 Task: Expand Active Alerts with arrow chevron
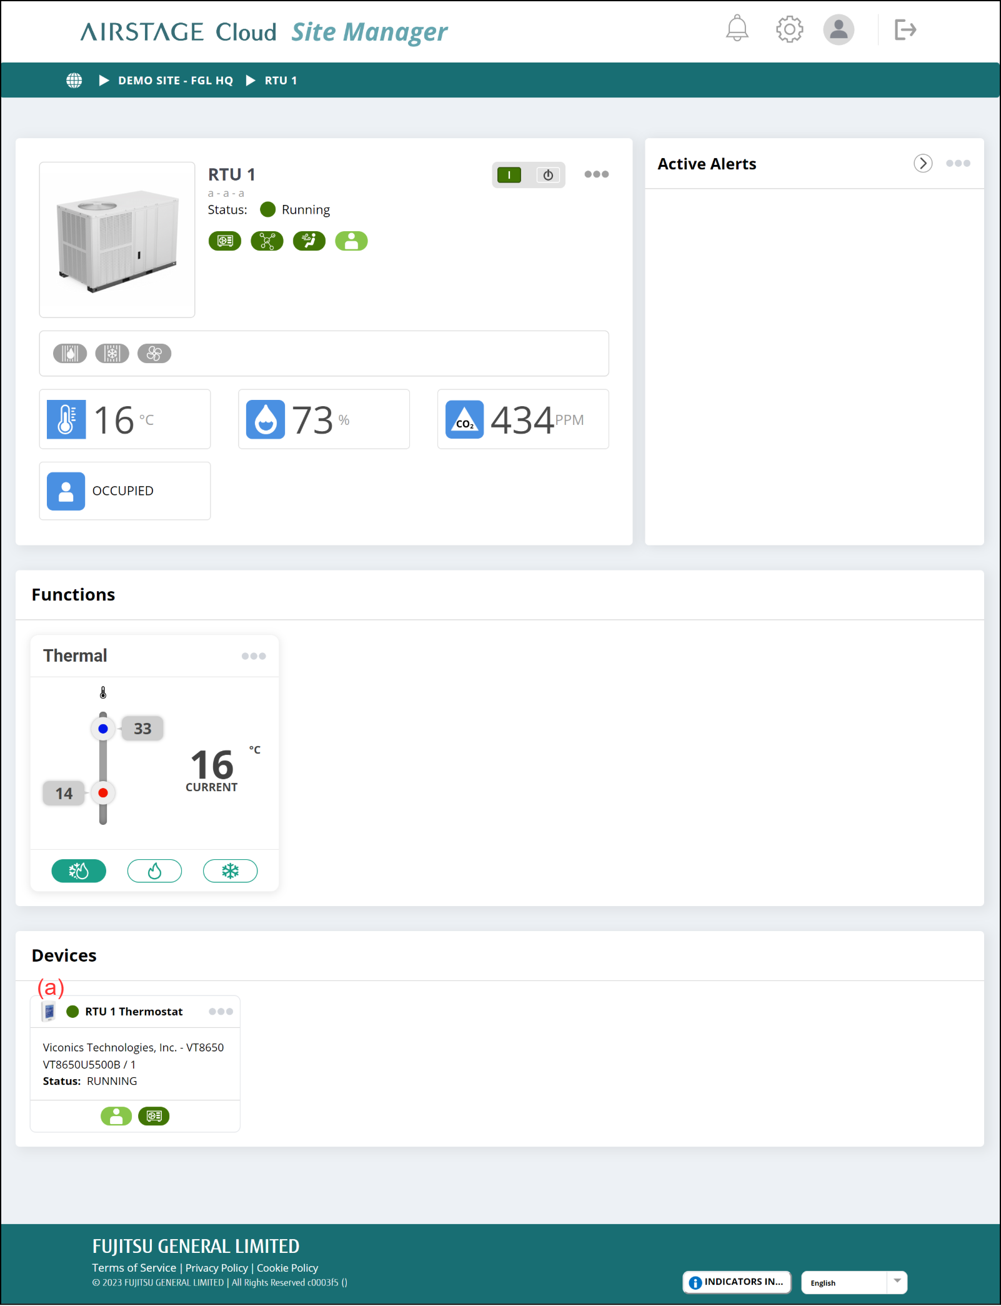point(923,164)
